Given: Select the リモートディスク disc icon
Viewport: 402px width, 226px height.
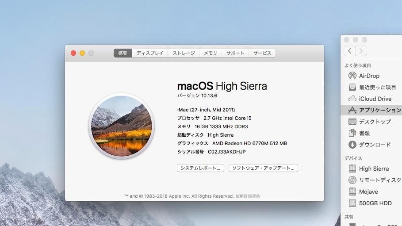Looking at the screenshot, I should (x=352, y=180).
